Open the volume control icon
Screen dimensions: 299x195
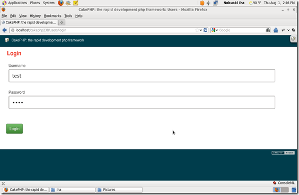click(x=208, y=3)
